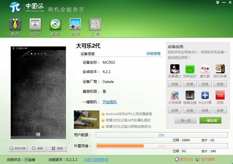Click the 当前状态:已连接 status text
Viewport: 233px width, 164px height.
[x=21, y=160]
